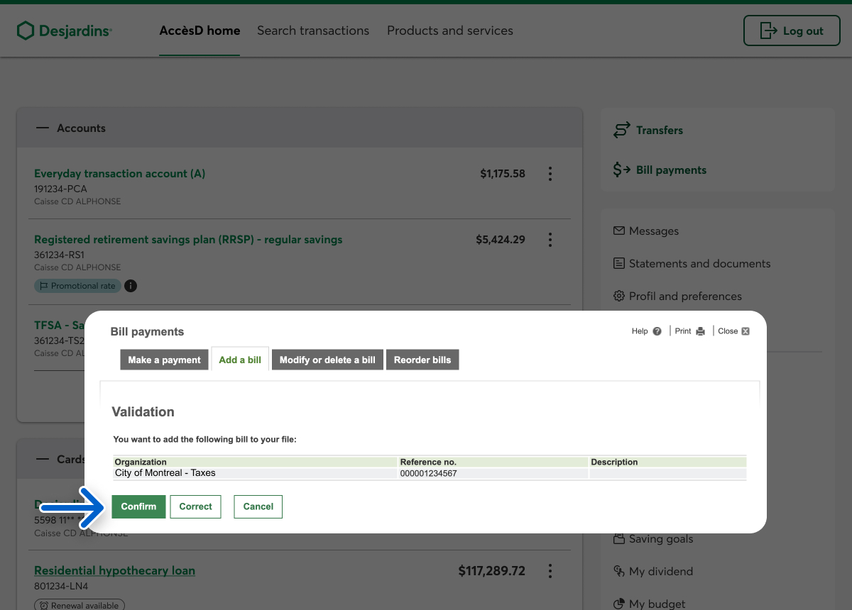Viewport: 852px width, 610px height.
Task: Open Search transactions in top navigation
Action: click(313, 30)
